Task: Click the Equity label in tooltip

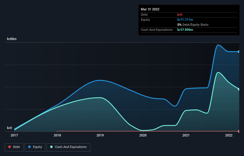Action: point(145,20)
